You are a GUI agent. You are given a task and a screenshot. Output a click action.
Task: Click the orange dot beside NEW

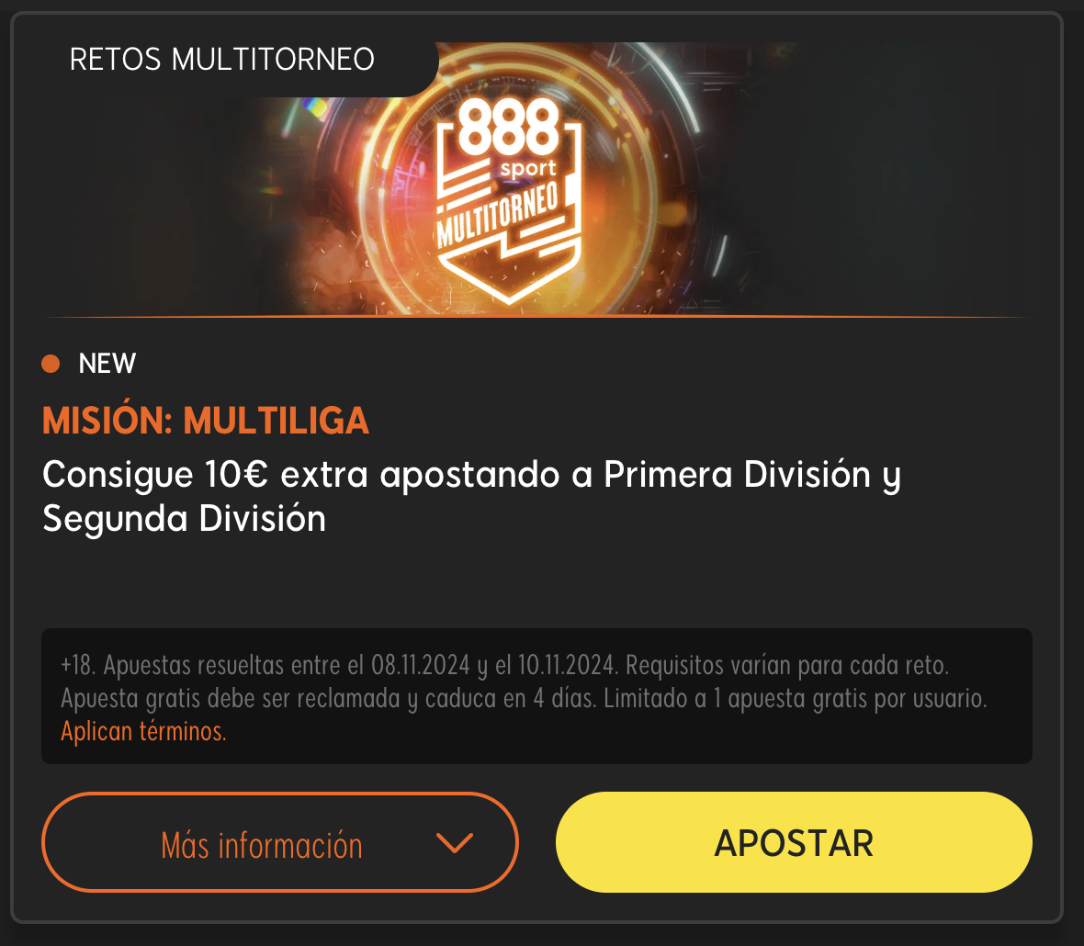(x=51, y=364)
